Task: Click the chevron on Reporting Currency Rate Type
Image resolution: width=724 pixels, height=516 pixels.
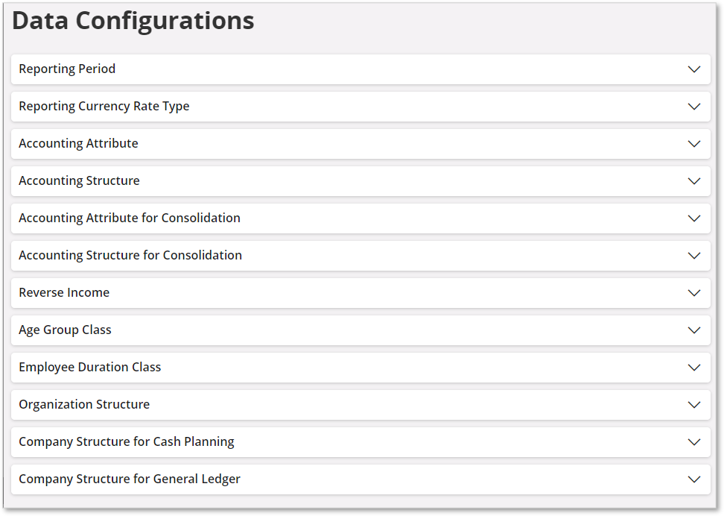Action: [x=693, y=106]
